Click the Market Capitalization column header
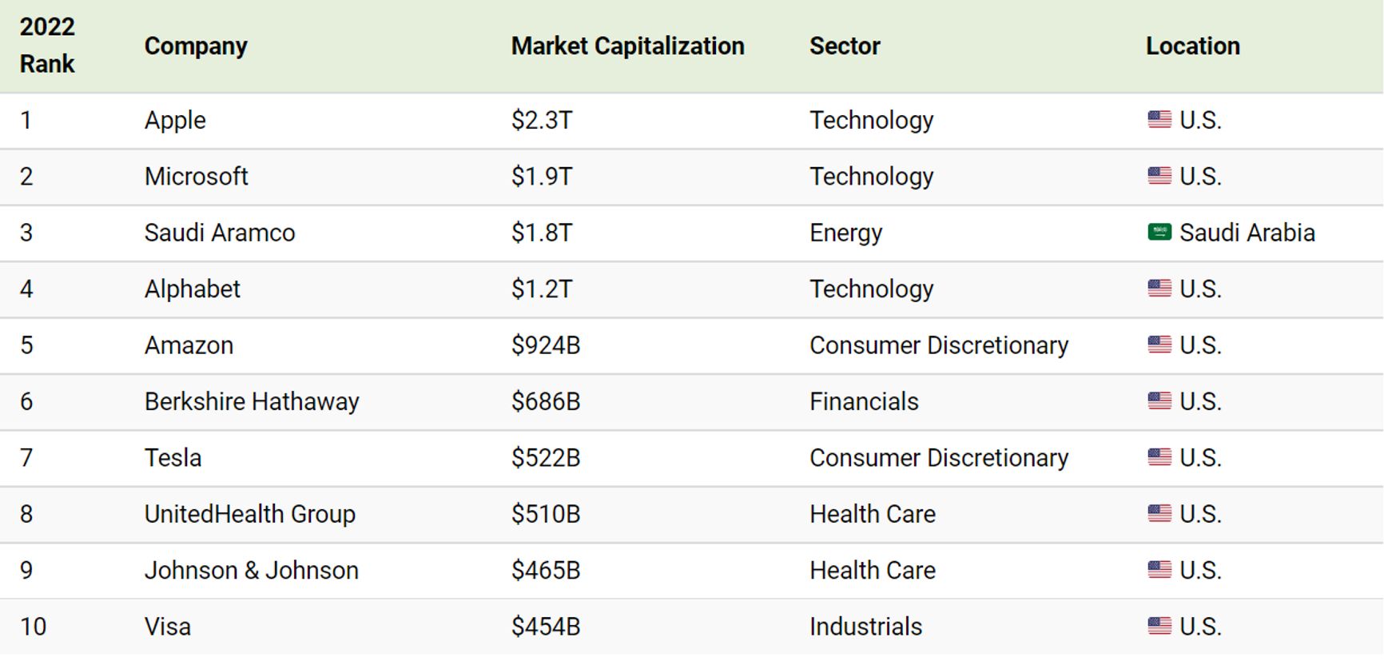This screenshot has height=661, width=1384. [x=627, y=46]
